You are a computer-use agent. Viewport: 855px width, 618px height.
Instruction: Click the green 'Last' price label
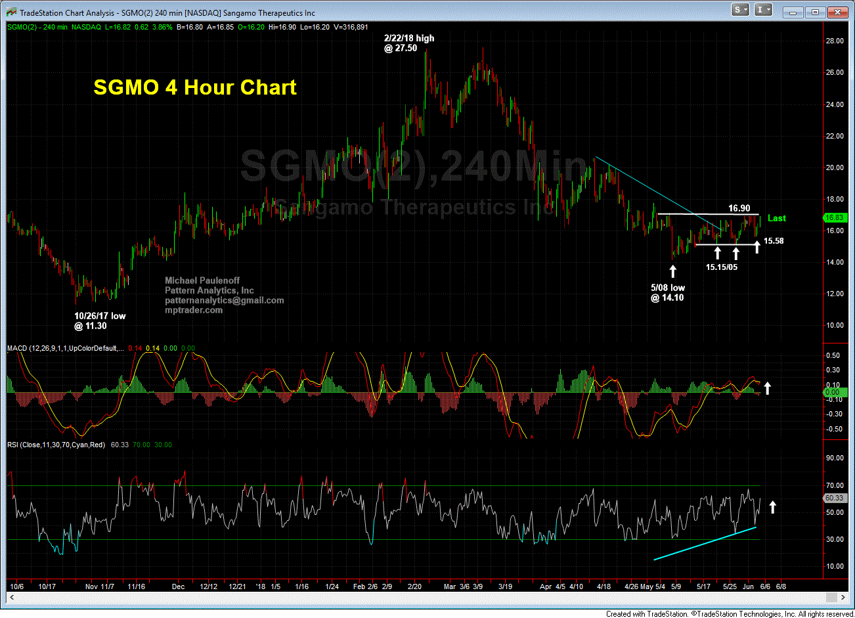tap(777, 218)
